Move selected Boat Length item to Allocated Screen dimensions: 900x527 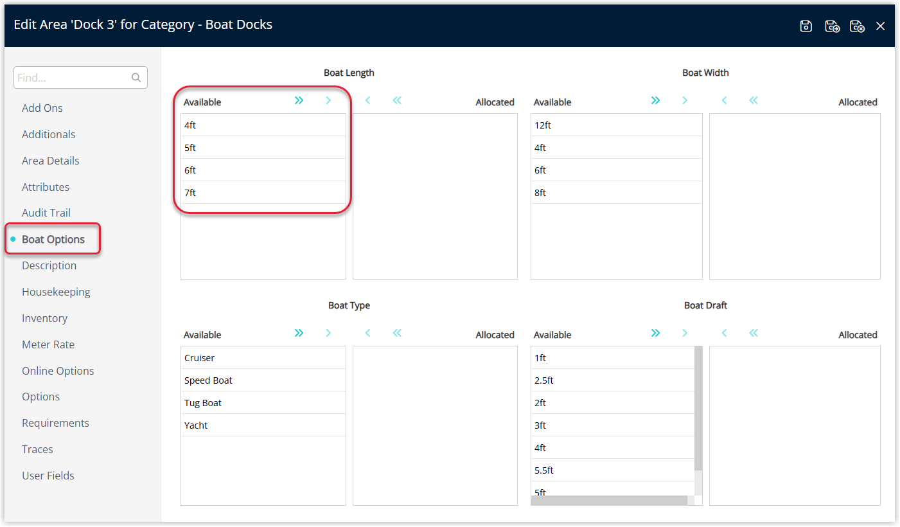coord(328,100)
